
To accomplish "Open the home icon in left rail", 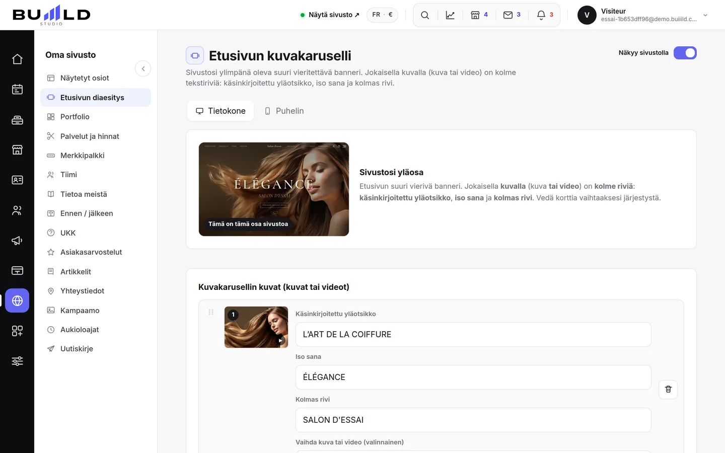I will click(17, 59).
